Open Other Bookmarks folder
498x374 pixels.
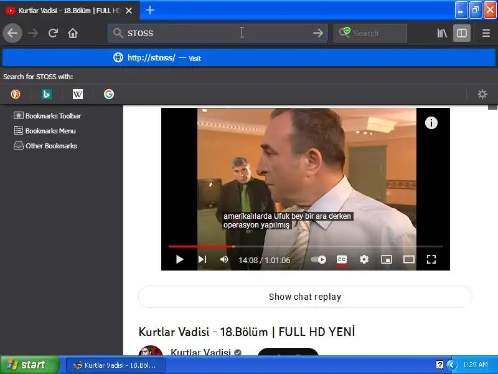click(45, 146)
